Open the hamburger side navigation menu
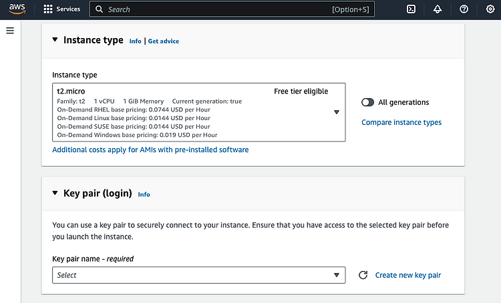The image size is (501, 303). pyautogui.click(x=10, y=31)
